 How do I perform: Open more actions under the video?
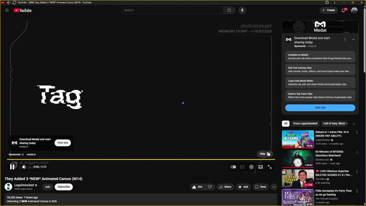[274, 187]
